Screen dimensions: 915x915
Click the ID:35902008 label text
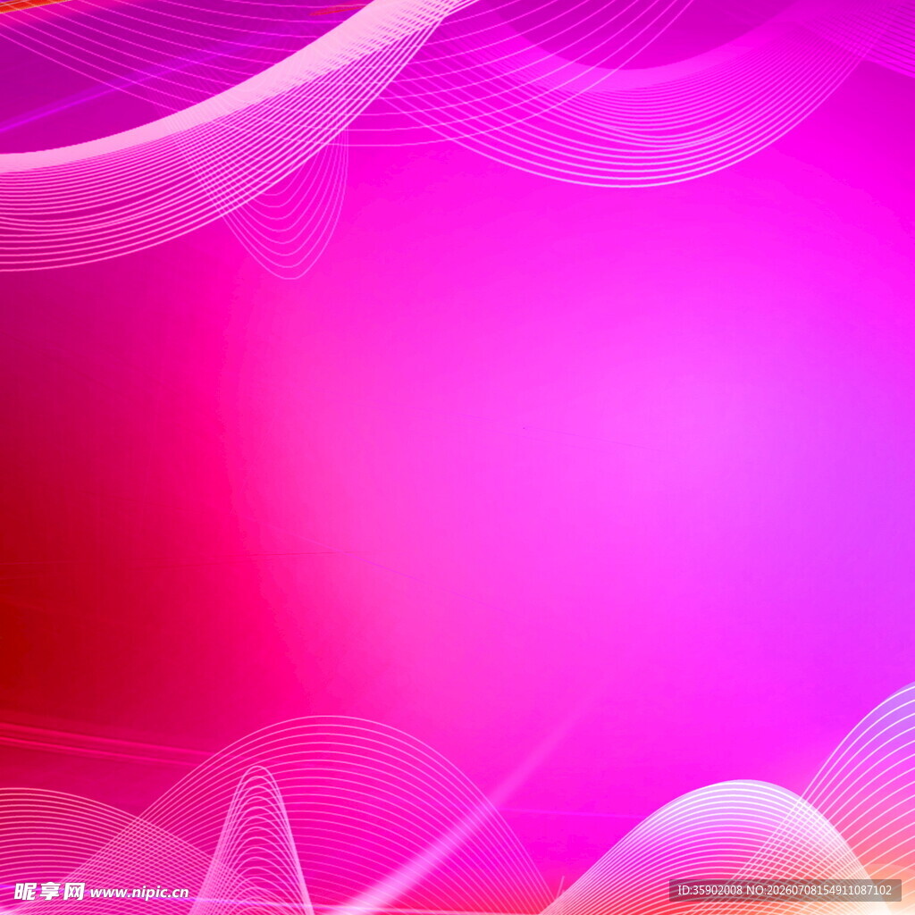[x=709, y=890]
